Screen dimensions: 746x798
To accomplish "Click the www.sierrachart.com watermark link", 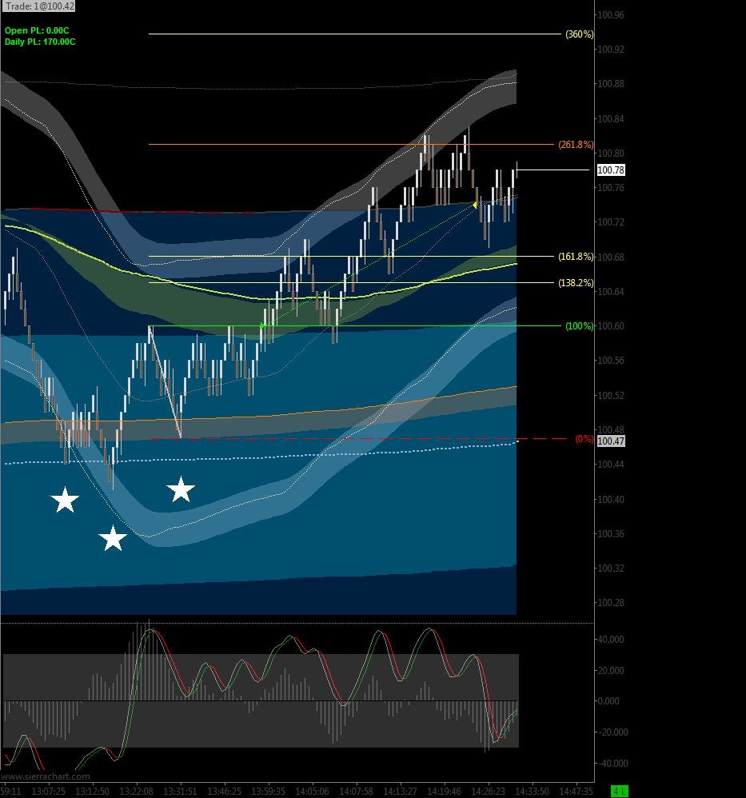I will coord(46,776).
